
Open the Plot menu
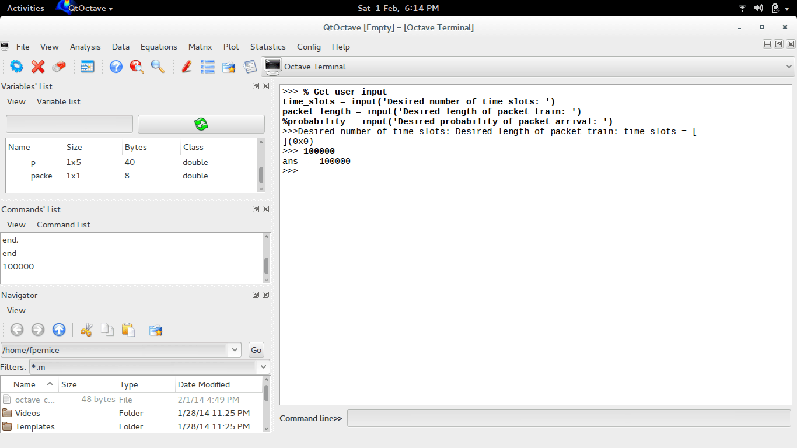(x=231, y=47)
